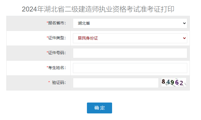
Task: Click the page heading 2024年湖北省二级建造师 title
Action: pos(98,9)
